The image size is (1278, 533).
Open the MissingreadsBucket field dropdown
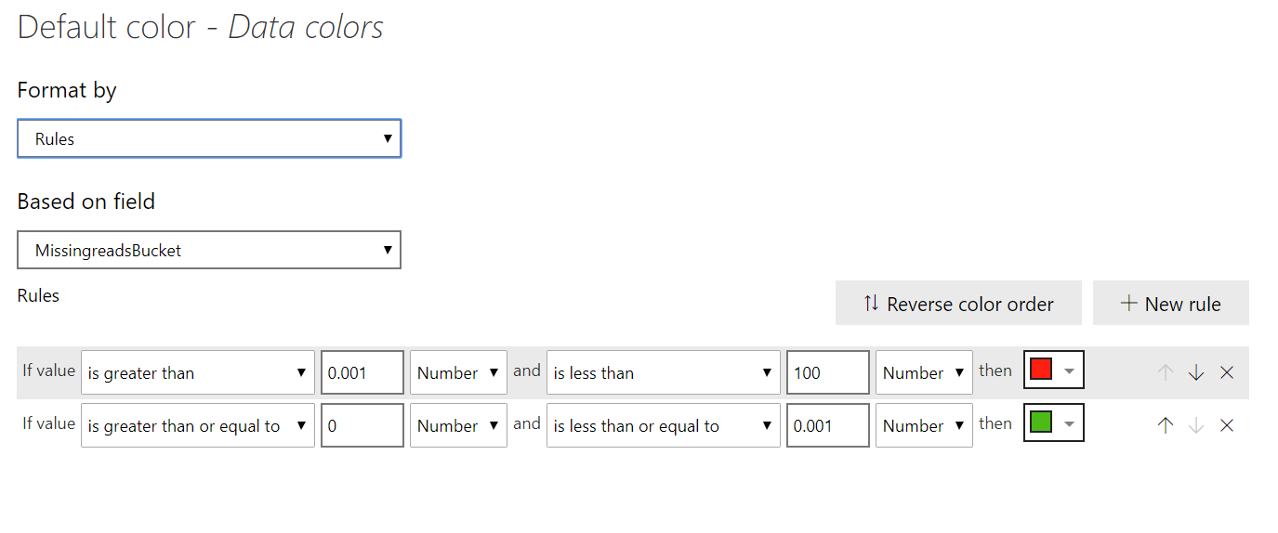pyautogui.click(x=209, y=250)
